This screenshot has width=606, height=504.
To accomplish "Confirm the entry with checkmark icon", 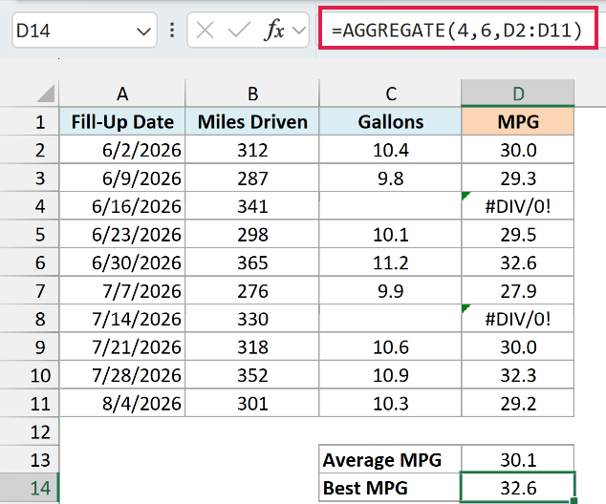I will coord(239,31).
